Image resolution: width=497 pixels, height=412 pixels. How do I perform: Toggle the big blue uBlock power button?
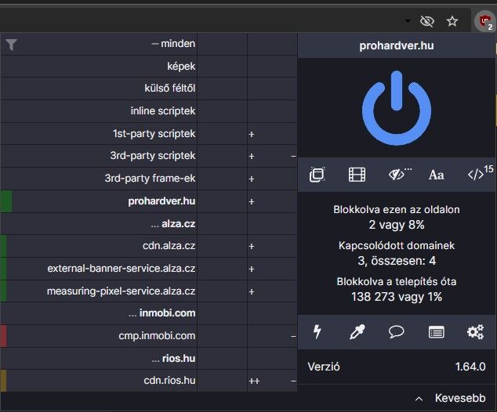[x=397, y=108]
